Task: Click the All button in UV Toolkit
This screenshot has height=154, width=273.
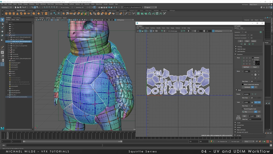Action: click(x=240, y=41)
